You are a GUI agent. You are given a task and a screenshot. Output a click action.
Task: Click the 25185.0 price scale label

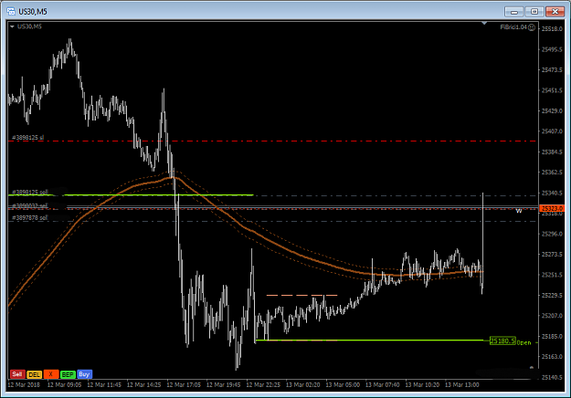click(x=552, y=336)
